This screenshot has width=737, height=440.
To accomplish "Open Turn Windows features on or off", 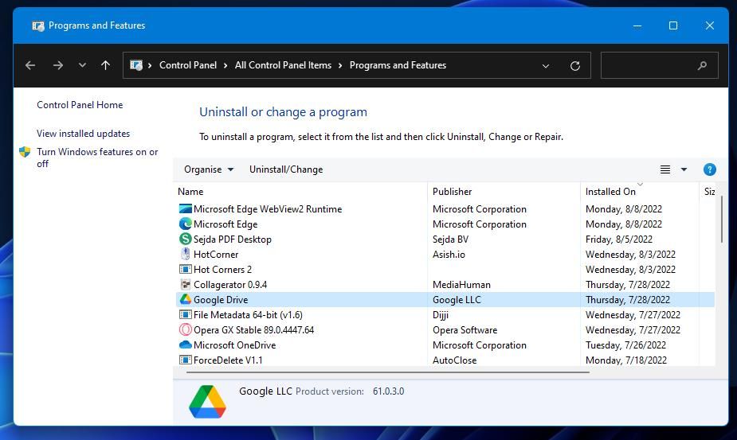I will tap(97, 158).
